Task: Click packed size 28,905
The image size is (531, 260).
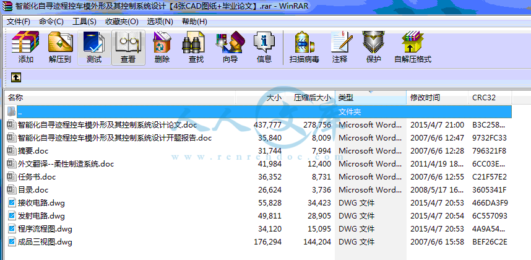Action: (319, 216)
